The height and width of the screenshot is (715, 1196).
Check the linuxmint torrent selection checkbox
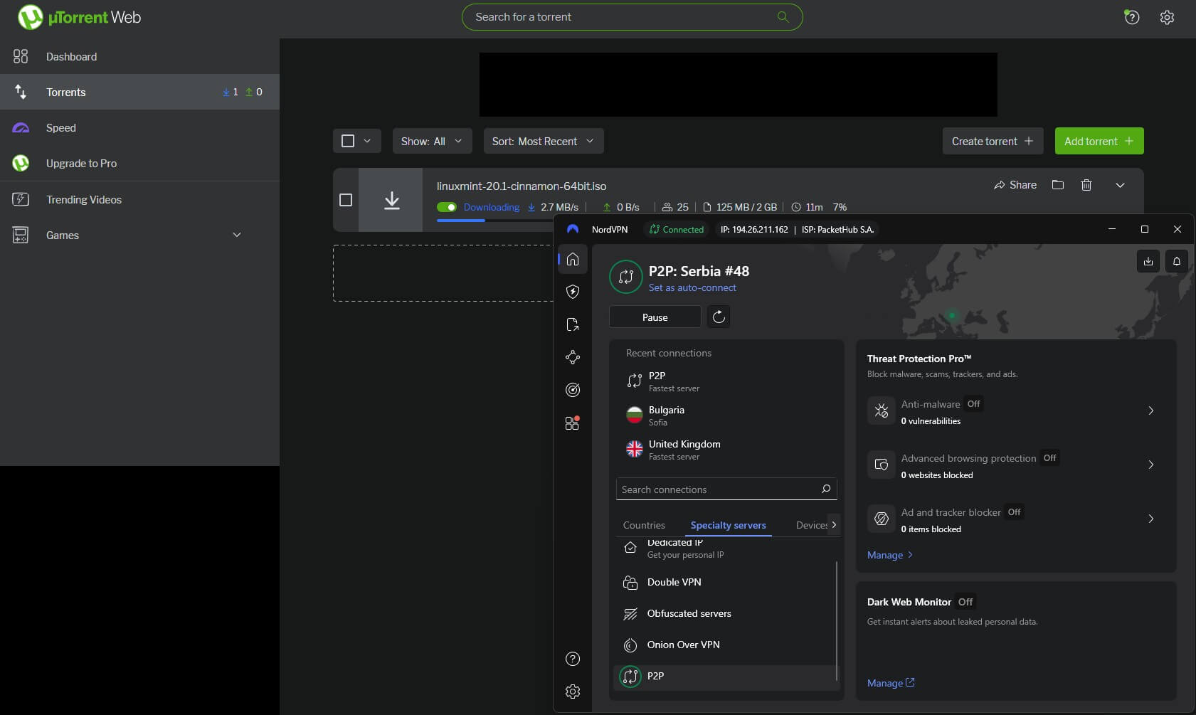click(346, 200)
